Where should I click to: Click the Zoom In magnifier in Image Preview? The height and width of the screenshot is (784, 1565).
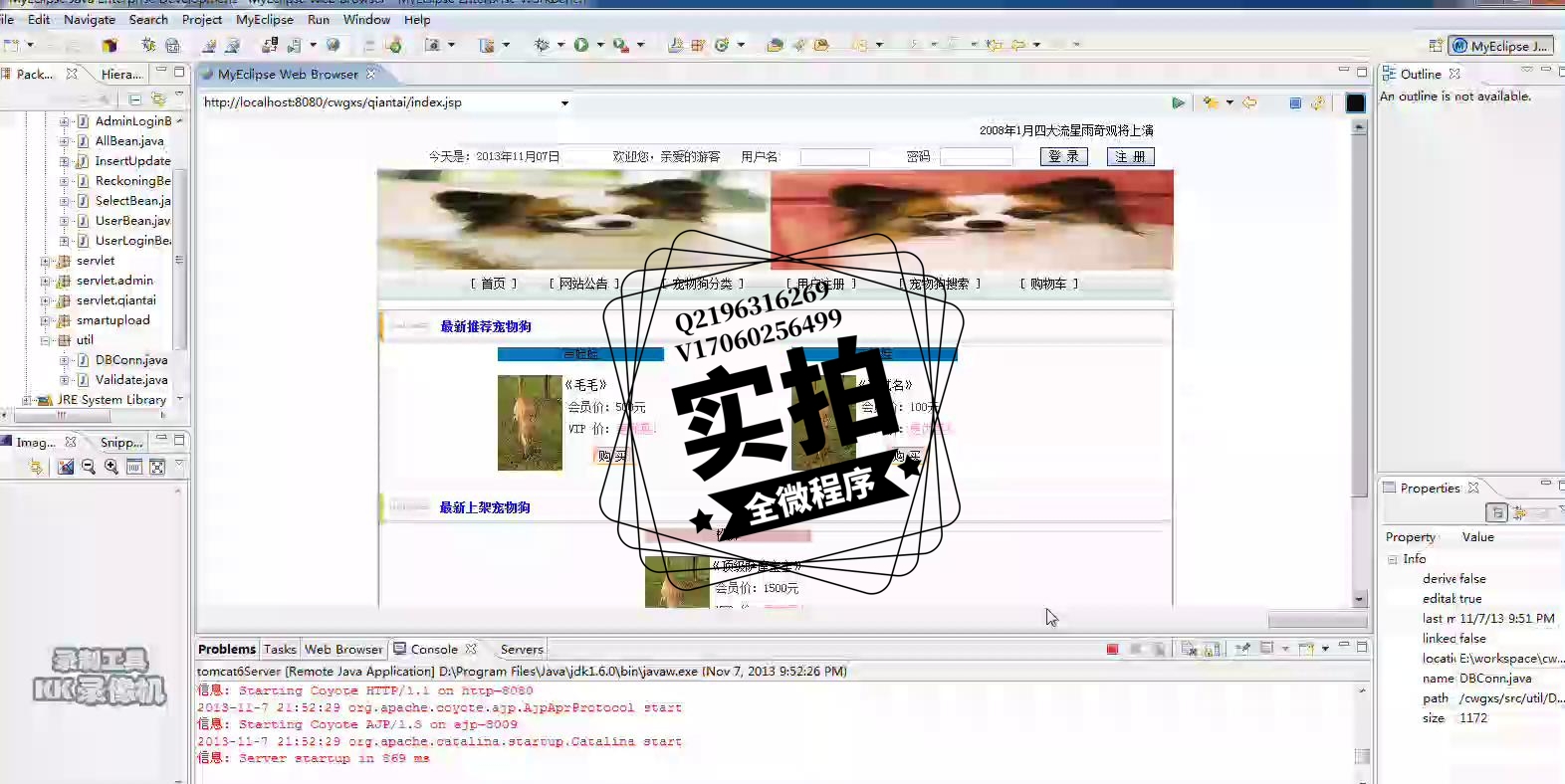pyautogui.click(x=112, y=467)
